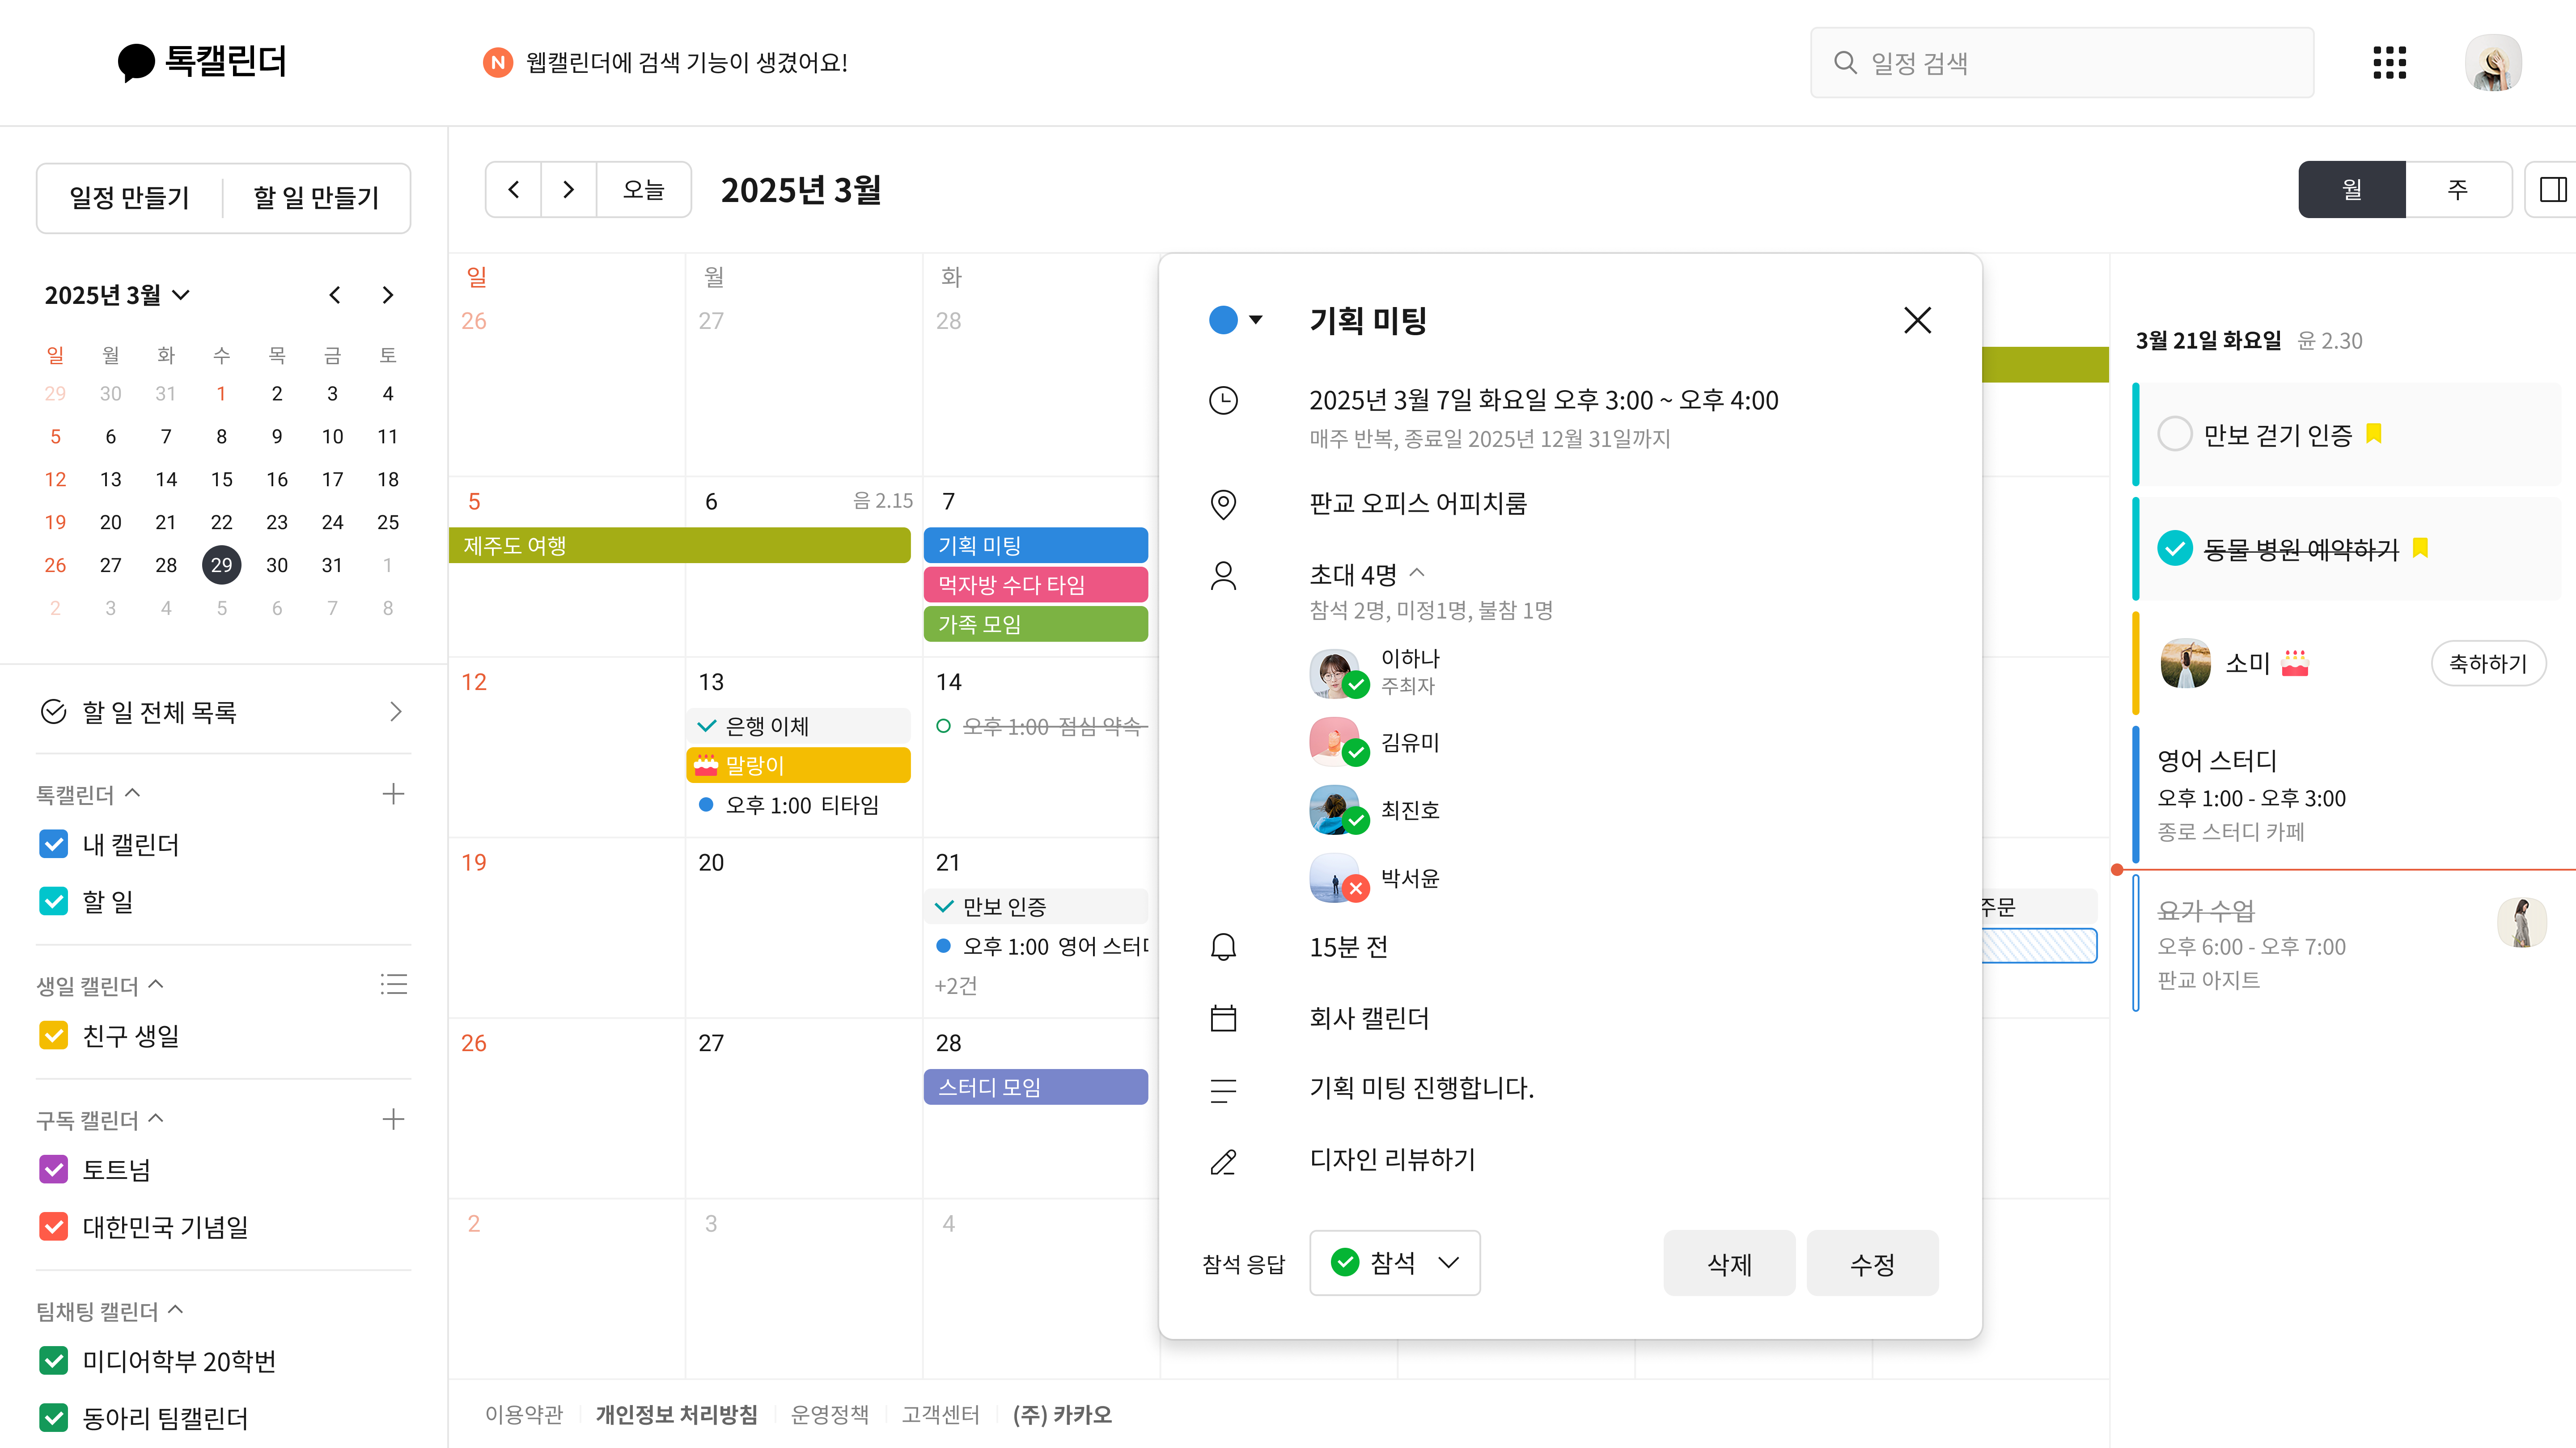Toggle the side panel layout icon

[x=2553, y=190]
